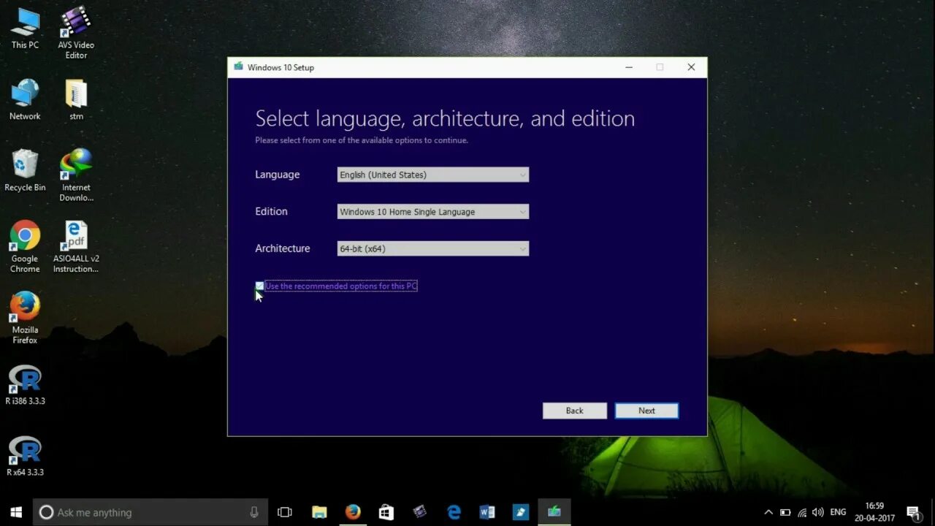The height and width of the screenshot is (526, 935).
Task: Open This PC desktop icon
Action: click(x=25, y=28)
